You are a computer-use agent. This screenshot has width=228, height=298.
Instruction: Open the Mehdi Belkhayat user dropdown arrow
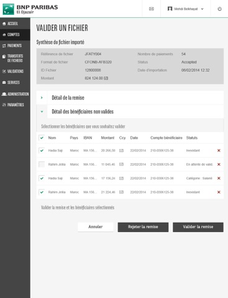[203, 9]
